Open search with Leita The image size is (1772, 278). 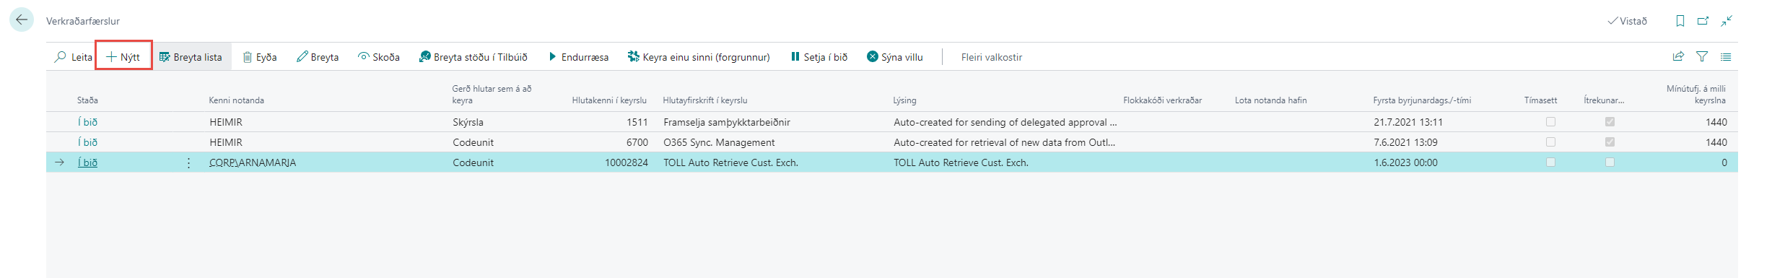pos(73,57)
